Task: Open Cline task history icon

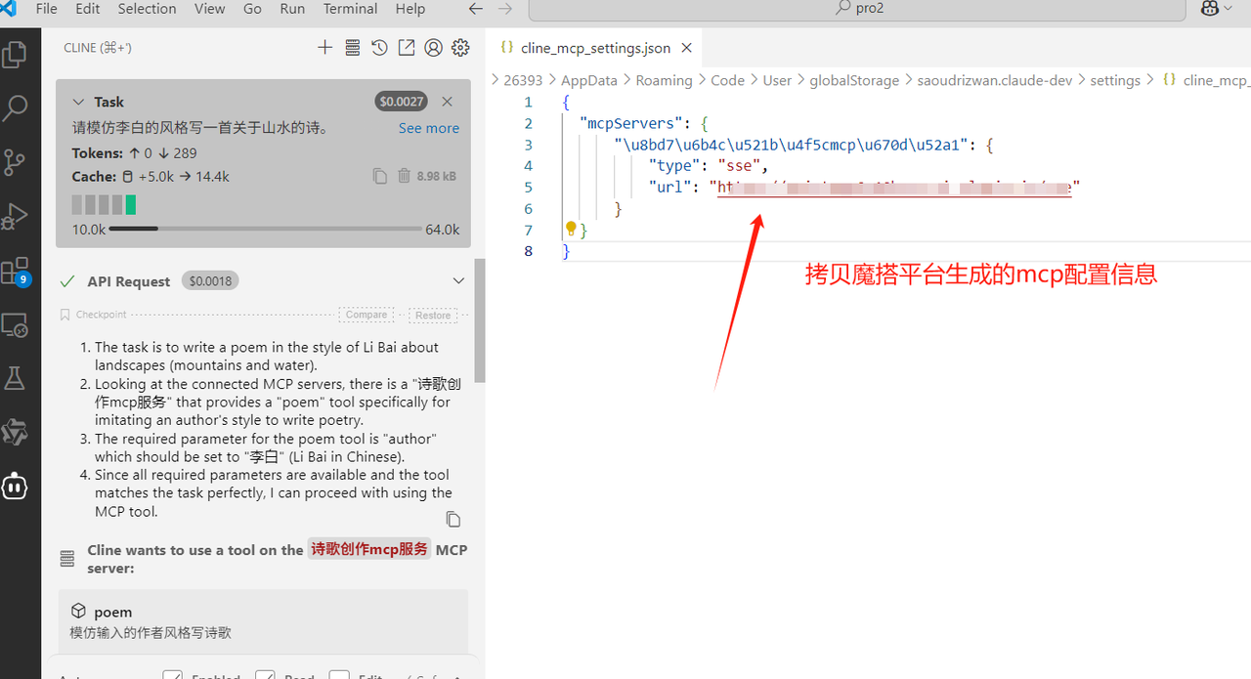Action: [379, 48]
